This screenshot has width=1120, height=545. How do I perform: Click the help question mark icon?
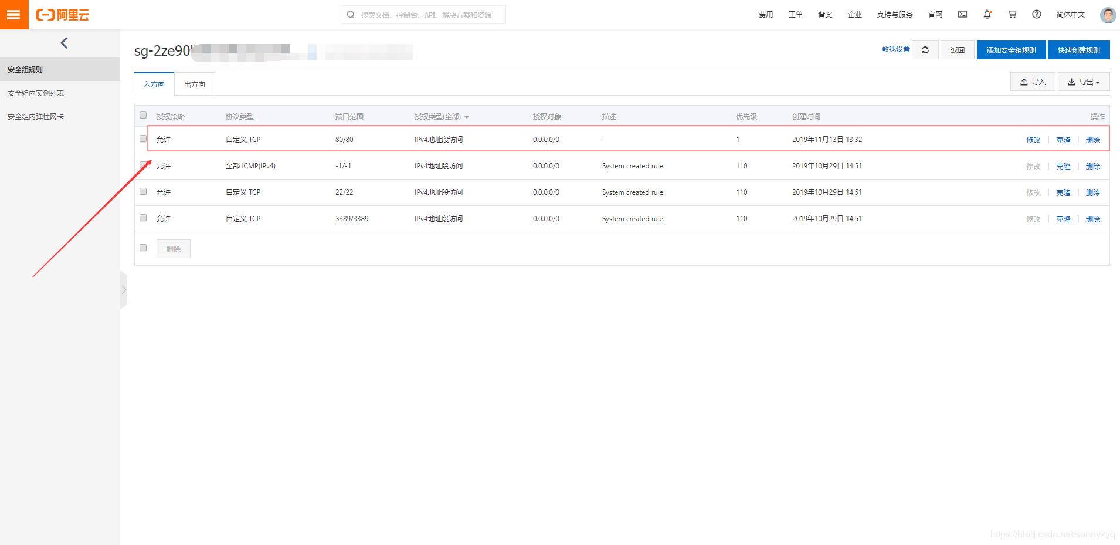pyautogui.click(x=1037, y=15)
